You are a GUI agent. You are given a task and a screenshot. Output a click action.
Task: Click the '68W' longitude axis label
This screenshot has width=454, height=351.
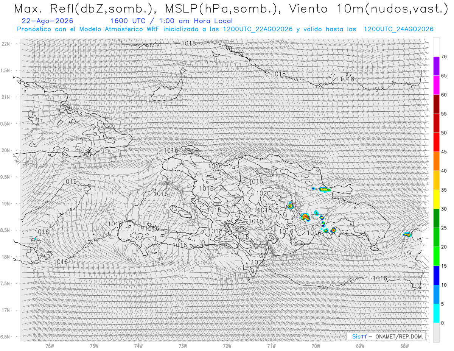coord(404,346)
